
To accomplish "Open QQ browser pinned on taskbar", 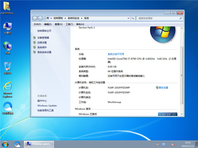I will click(17, 144).
